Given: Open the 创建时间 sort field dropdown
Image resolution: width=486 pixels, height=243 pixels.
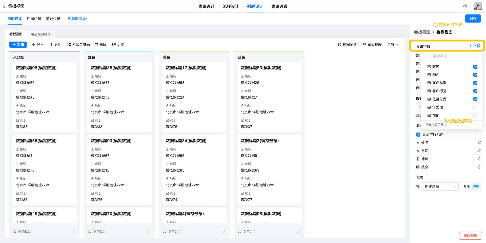Looking at the screenshot, I should point(440,186).
